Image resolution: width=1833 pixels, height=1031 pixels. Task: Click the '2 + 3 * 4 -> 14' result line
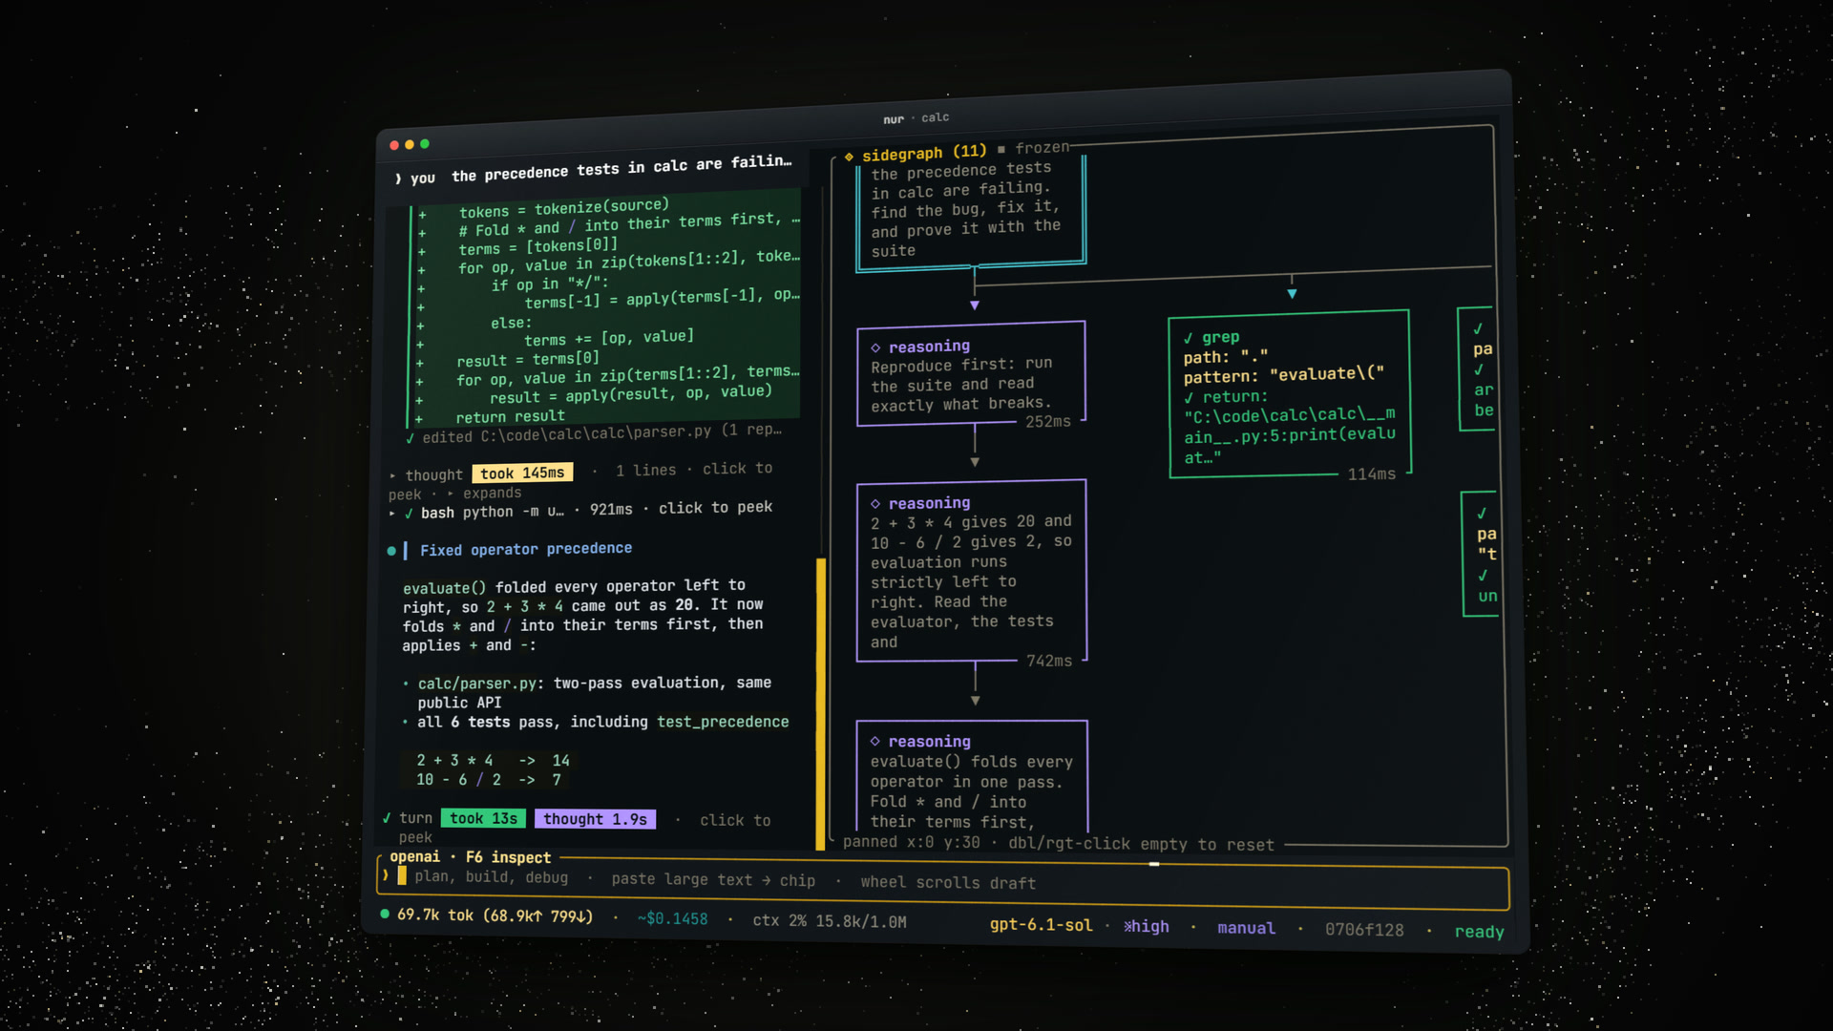[493, 760]
